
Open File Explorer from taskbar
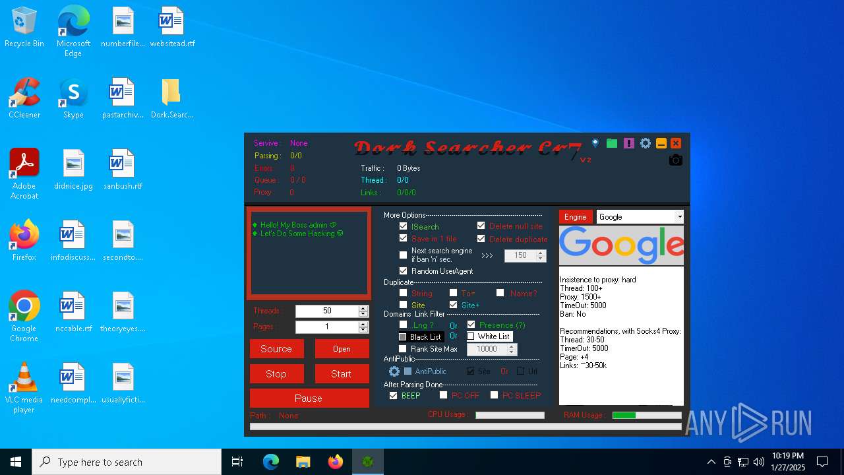tap(303, 462)
